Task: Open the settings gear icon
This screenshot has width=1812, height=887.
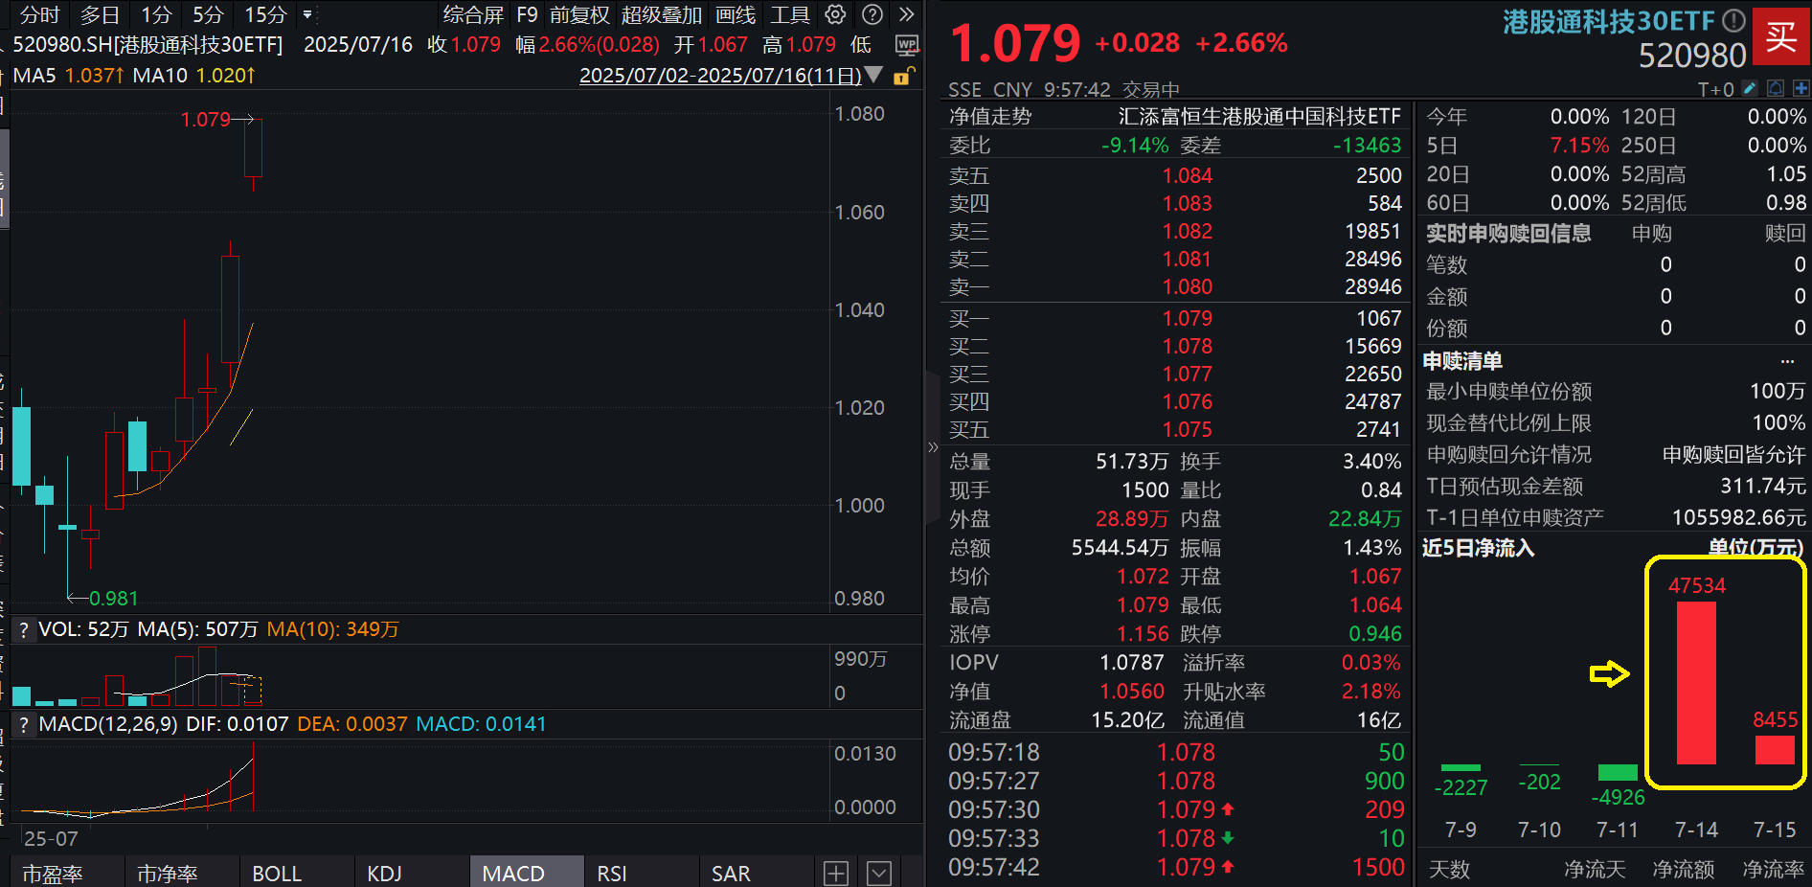Action: 834,14
